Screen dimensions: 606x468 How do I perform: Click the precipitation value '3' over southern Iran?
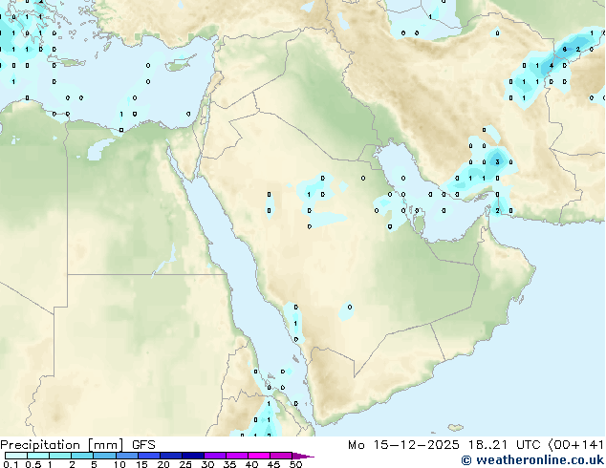coord(497,162)
